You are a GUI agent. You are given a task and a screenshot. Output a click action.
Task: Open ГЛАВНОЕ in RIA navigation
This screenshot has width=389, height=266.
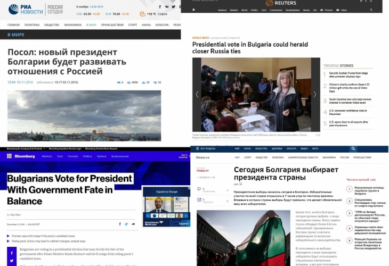pyautogui.click(x=14, y=25)
